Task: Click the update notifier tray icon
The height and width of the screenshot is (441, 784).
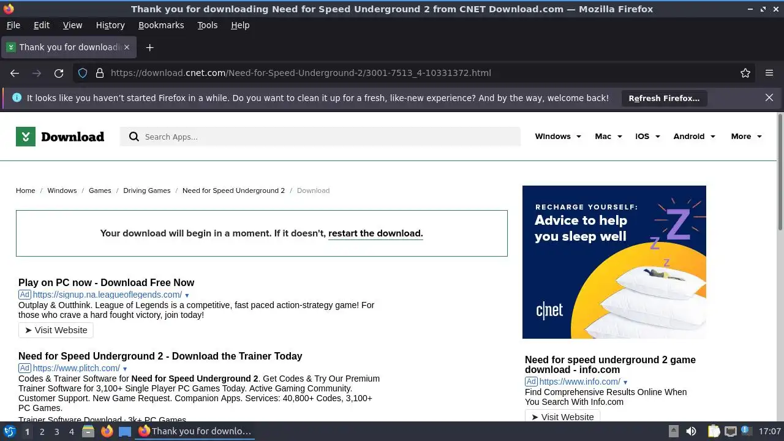Action: click(747, 431)
